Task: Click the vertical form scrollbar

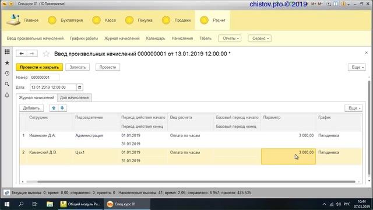Action: 369,127
